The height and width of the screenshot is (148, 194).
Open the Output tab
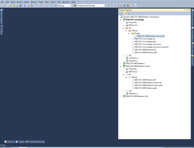pos(20,142)
